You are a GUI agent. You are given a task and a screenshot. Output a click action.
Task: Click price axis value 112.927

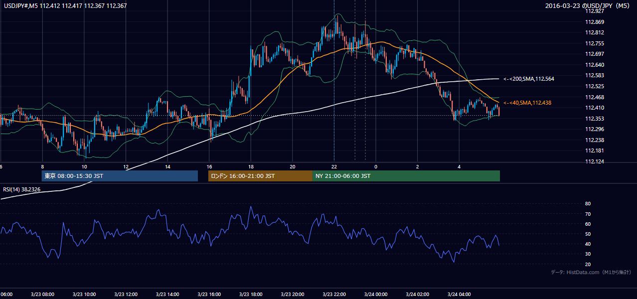pyautogui.click(x=594, y=11)
